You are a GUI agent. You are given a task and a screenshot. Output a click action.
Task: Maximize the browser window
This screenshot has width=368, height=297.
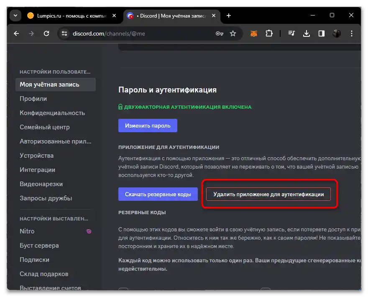(332, 15)
